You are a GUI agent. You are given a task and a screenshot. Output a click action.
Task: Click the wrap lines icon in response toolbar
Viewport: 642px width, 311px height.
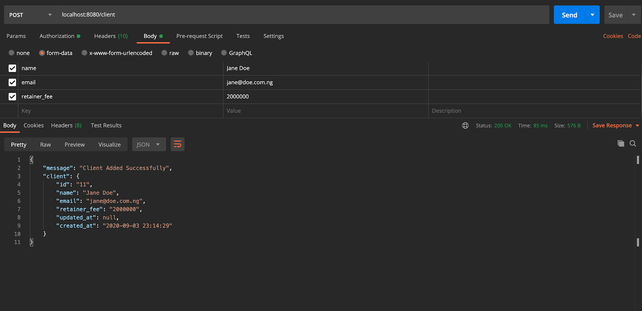(177, 144)
